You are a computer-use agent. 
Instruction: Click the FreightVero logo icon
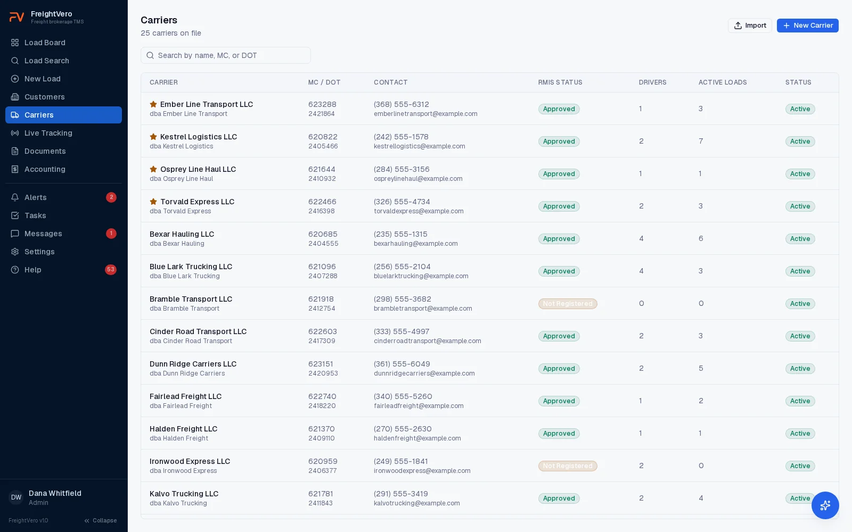[17, 17]
